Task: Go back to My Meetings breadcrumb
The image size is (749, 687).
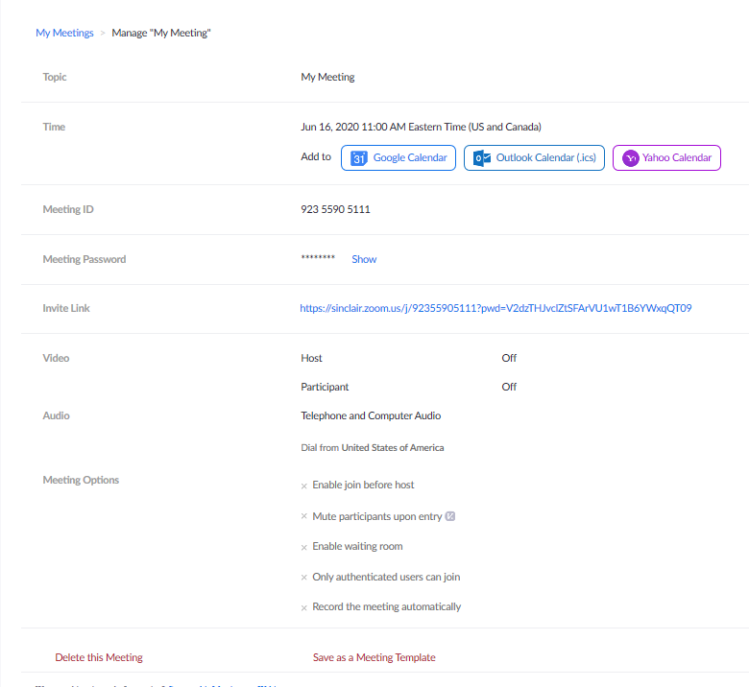Action: point(64,33)
